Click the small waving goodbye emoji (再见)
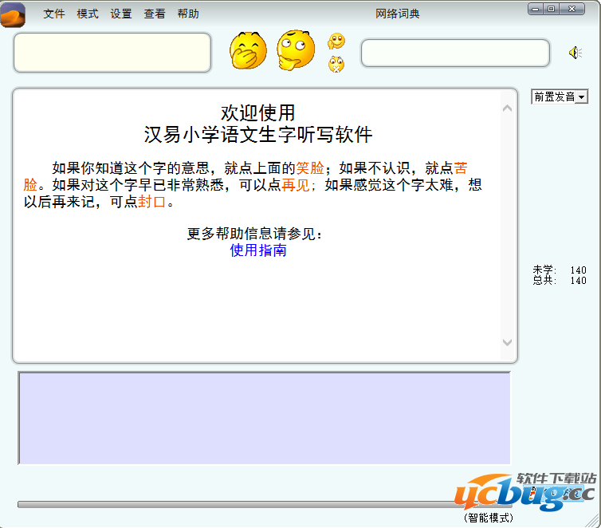 click(x=337, y=41)
